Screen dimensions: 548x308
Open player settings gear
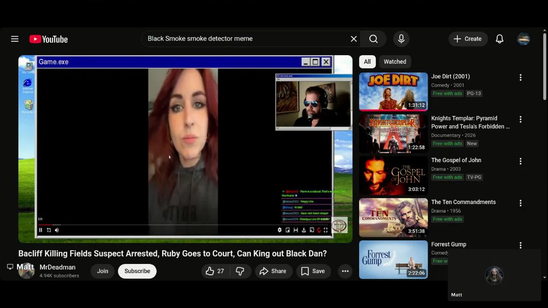coord(280,230)
